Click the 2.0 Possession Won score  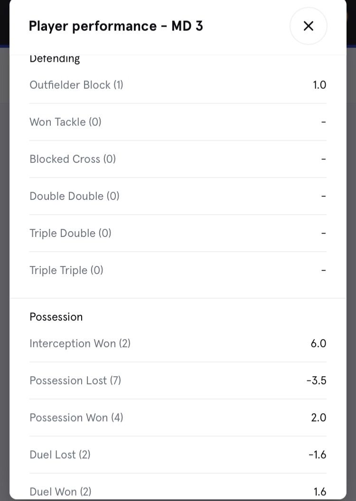319,417
